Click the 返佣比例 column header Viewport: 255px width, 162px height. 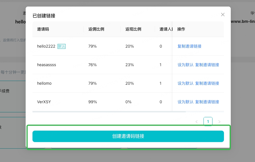(x=96, y=29)
